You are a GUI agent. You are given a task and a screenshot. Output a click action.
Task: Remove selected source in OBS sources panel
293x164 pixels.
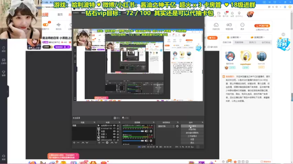(103, 142)
